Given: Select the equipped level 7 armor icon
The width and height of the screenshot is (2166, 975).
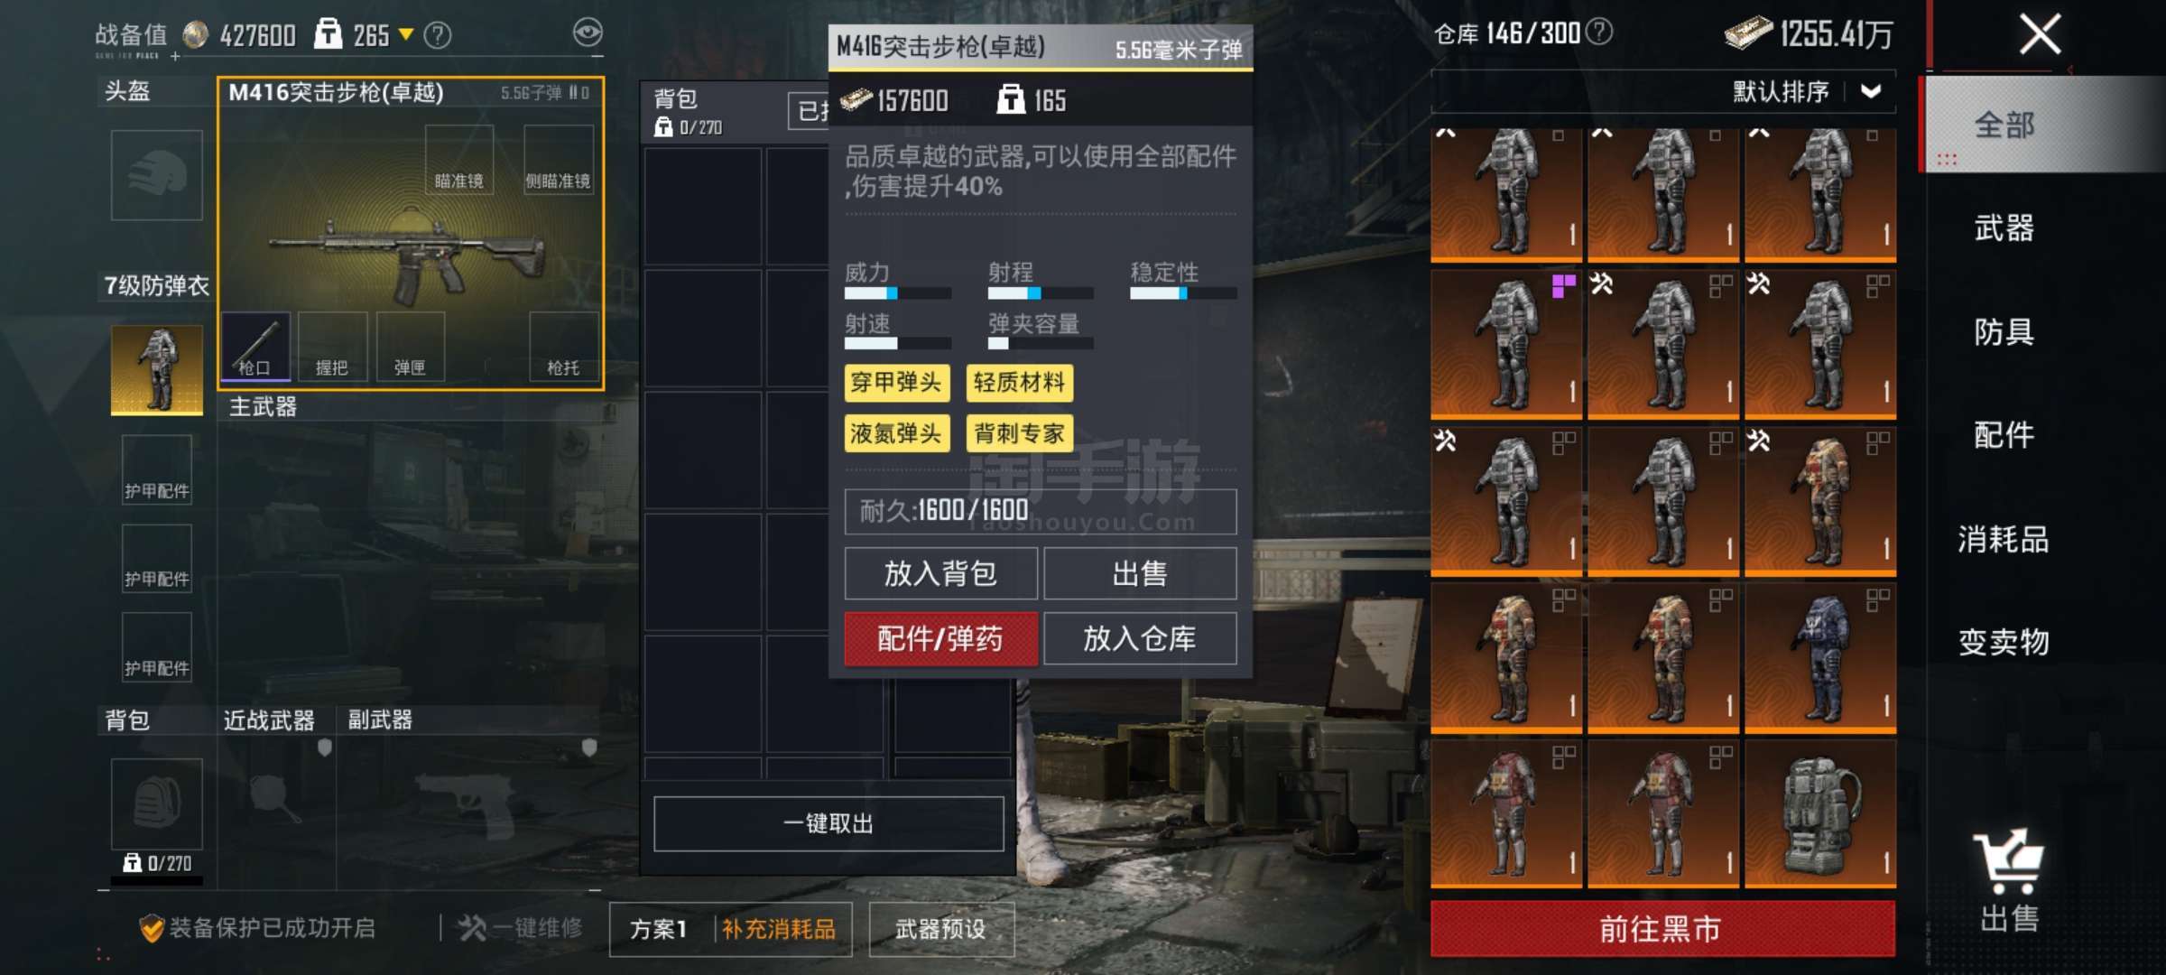Looking at the screenshot, I should [x=156, y=369].
